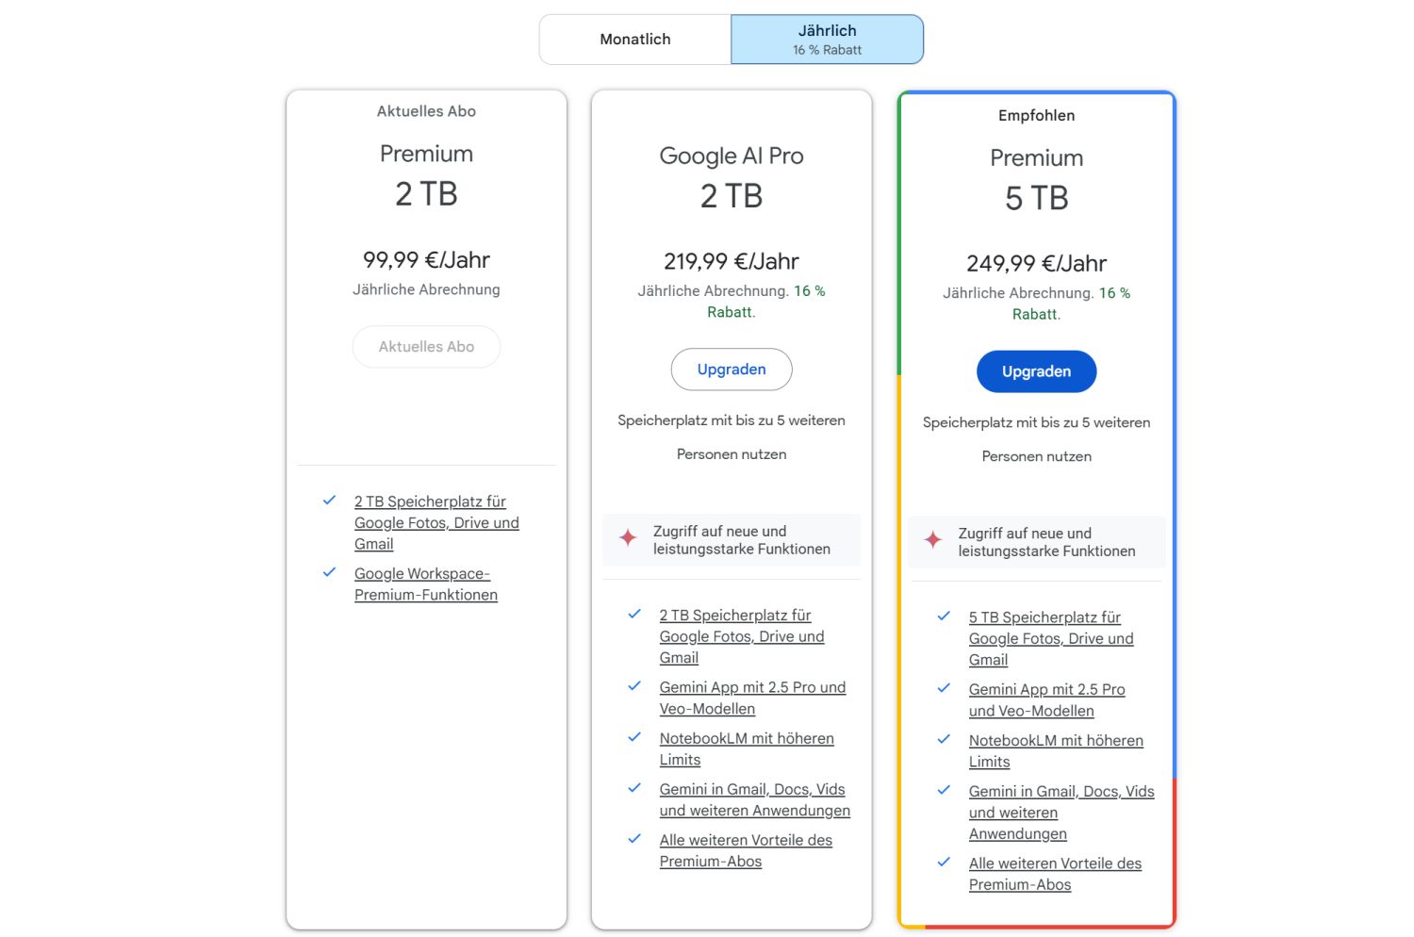Click checkmark next to Gemini in Gmail, 5 TB card

(944, 790)
